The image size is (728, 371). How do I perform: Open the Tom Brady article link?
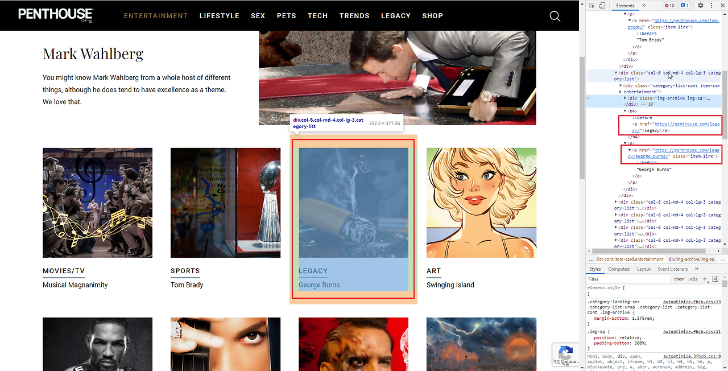(187, 285)
